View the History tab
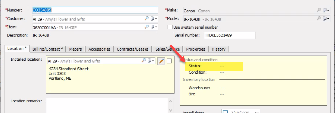The image size is (335, 113). [x=218, y=49]
